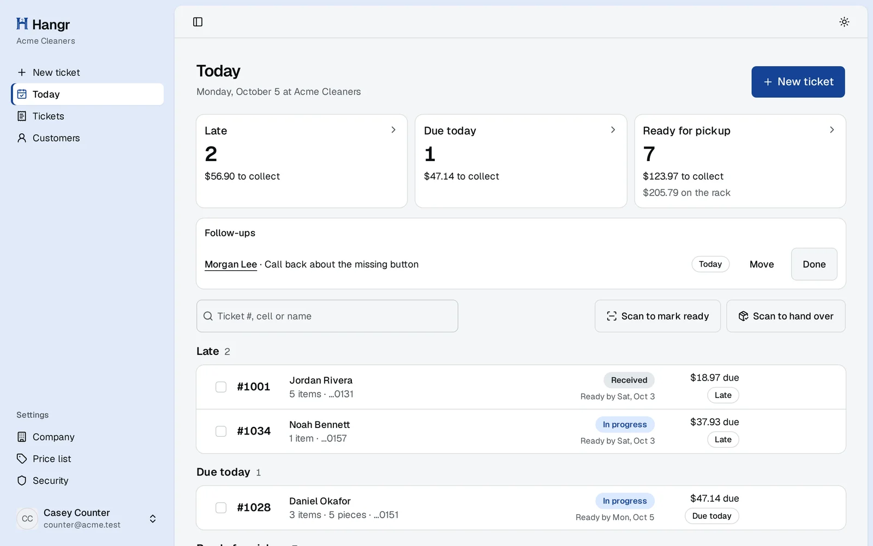Open ticket #1001
Screen dimensions: 873x546
click(254, 387)
